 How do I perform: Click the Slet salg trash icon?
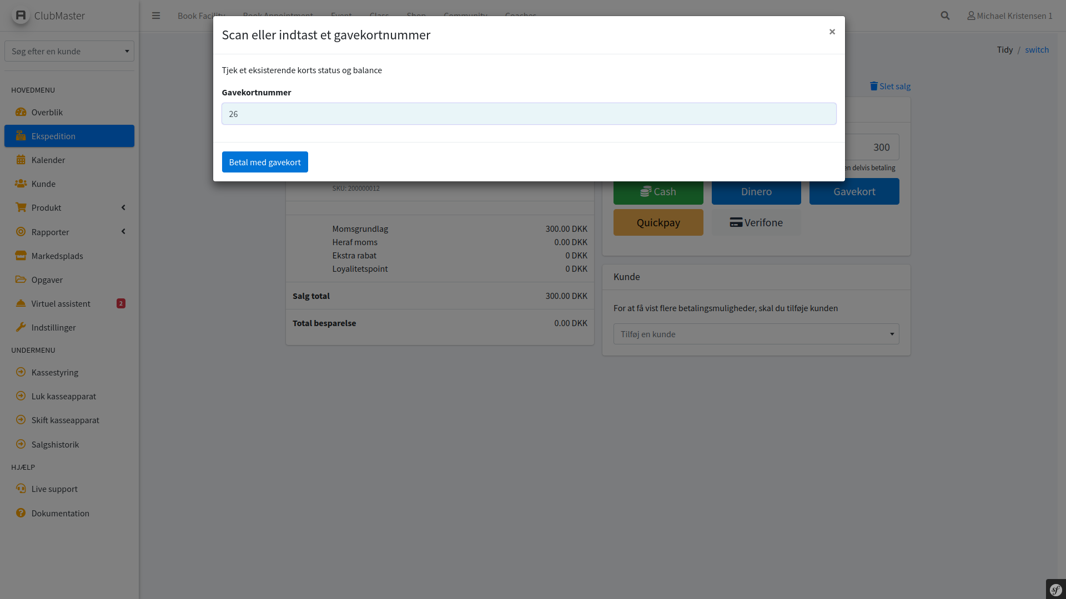point(874,86)
